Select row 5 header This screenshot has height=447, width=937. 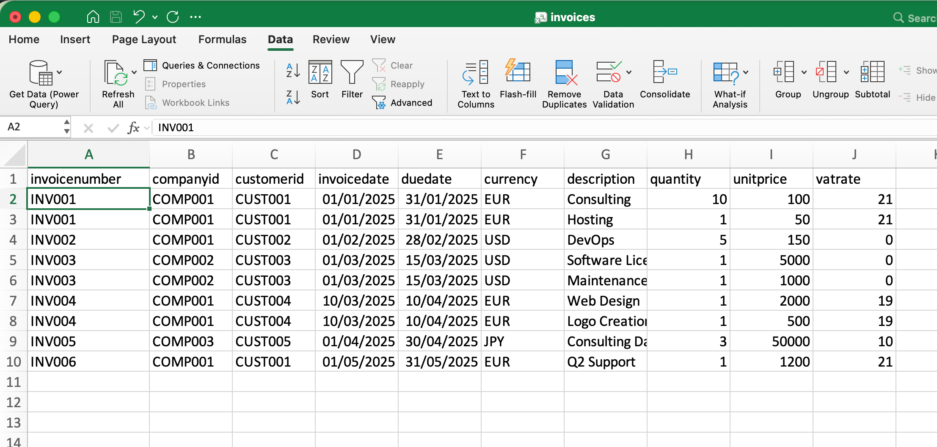[13, 260]
